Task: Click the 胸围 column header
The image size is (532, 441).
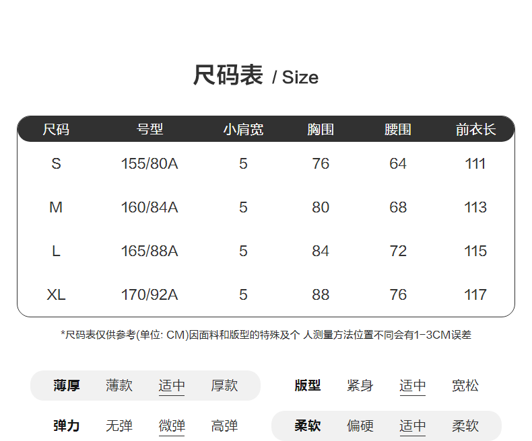Action: click(321, 130)
